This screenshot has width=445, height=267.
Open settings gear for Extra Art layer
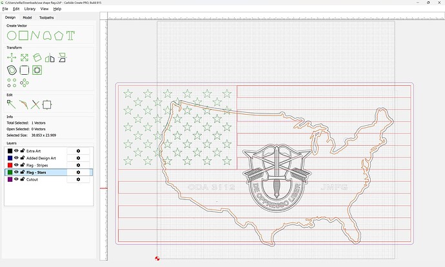(x=78, y=151)
